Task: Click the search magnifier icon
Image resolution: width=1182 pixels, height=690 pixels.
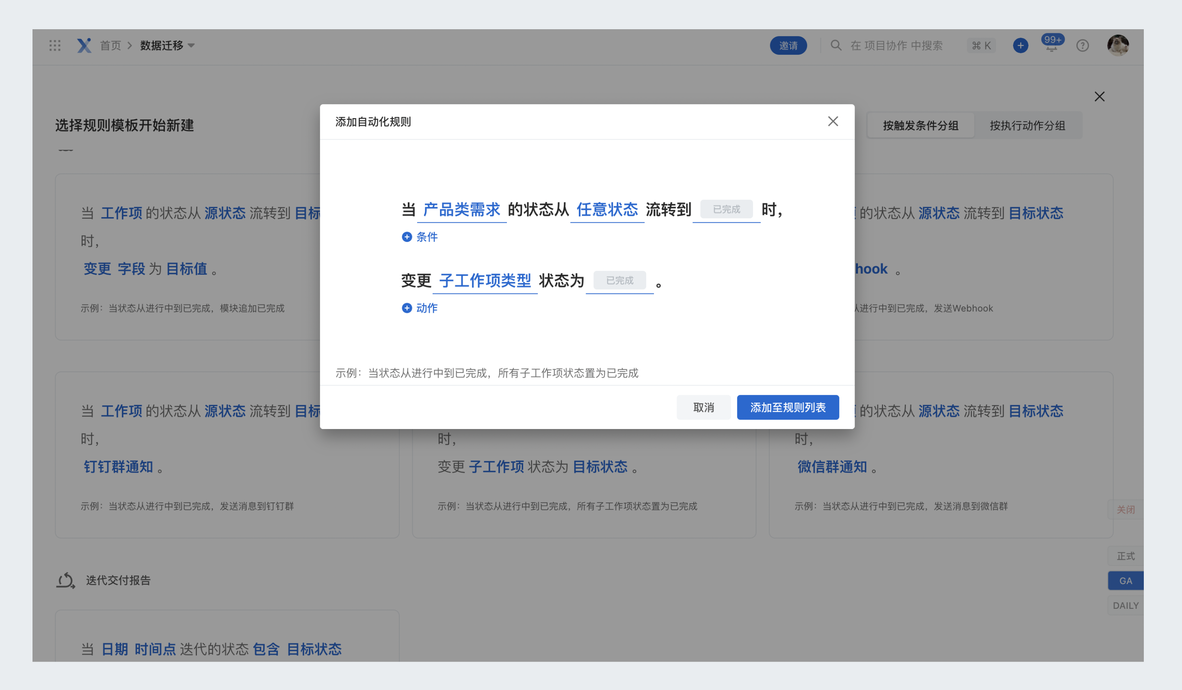Action: pyautogui.click(x=836, y=45)
